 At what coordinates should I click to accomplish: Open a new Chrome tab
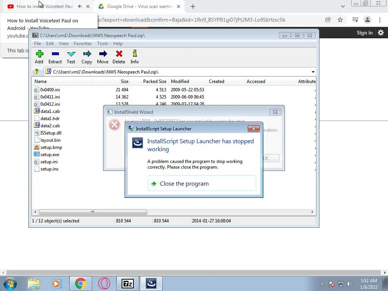[x=193, y=6]
